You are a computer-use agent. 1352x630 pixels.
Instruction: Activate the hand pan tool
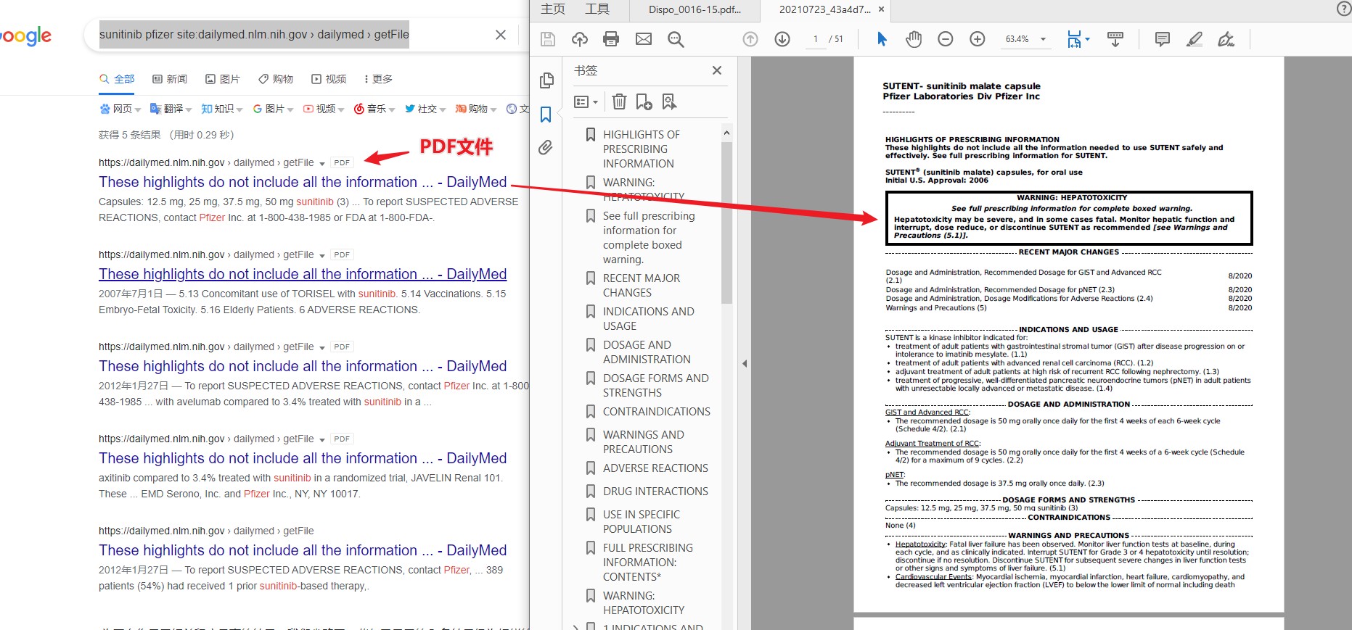point(914,39)
